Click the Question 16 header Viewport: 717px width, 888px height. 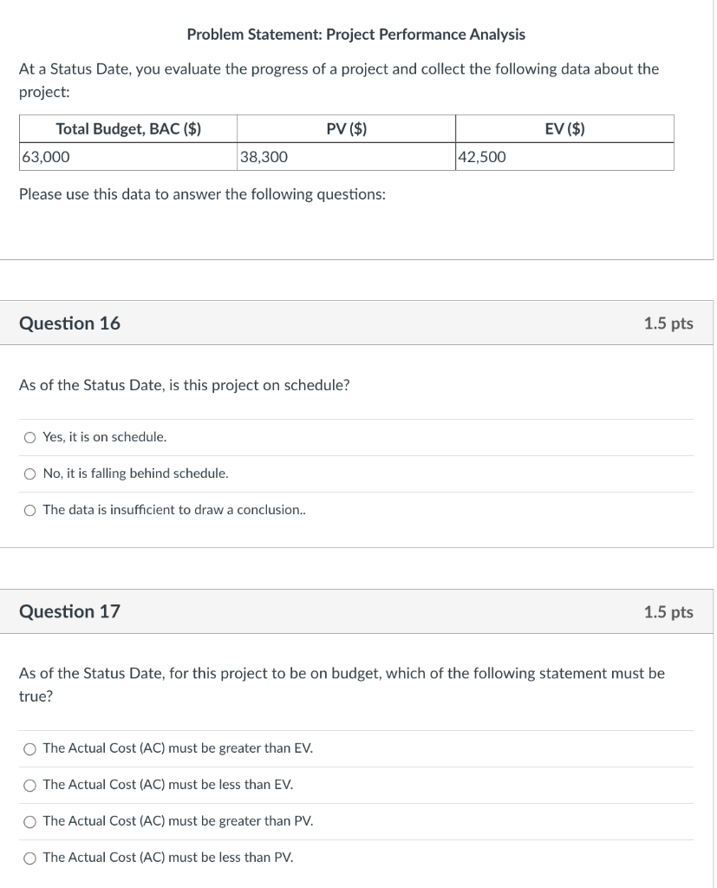click(x=69, y=323)
